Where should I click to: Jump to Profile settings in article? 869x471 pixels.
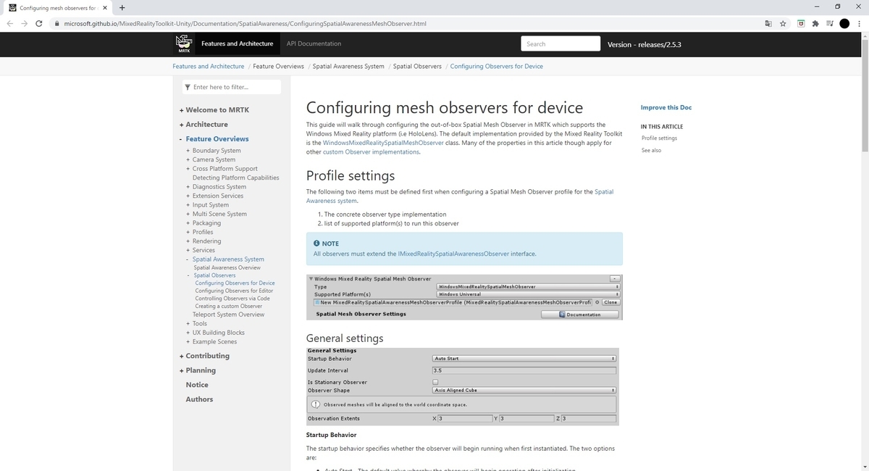coord(659,138)
